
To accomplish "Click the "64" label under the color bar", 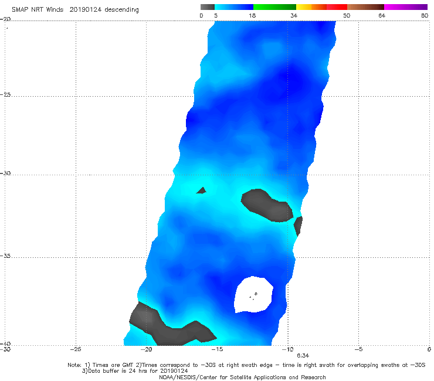I will (382, 16).
